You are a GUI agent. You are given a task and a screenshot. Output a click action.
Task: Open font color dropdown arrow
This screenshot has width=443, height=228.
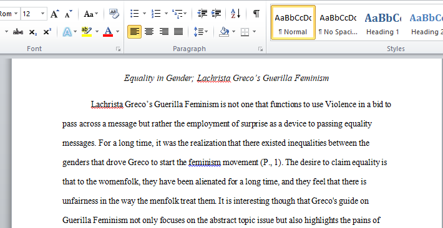(x=117, y=32)
